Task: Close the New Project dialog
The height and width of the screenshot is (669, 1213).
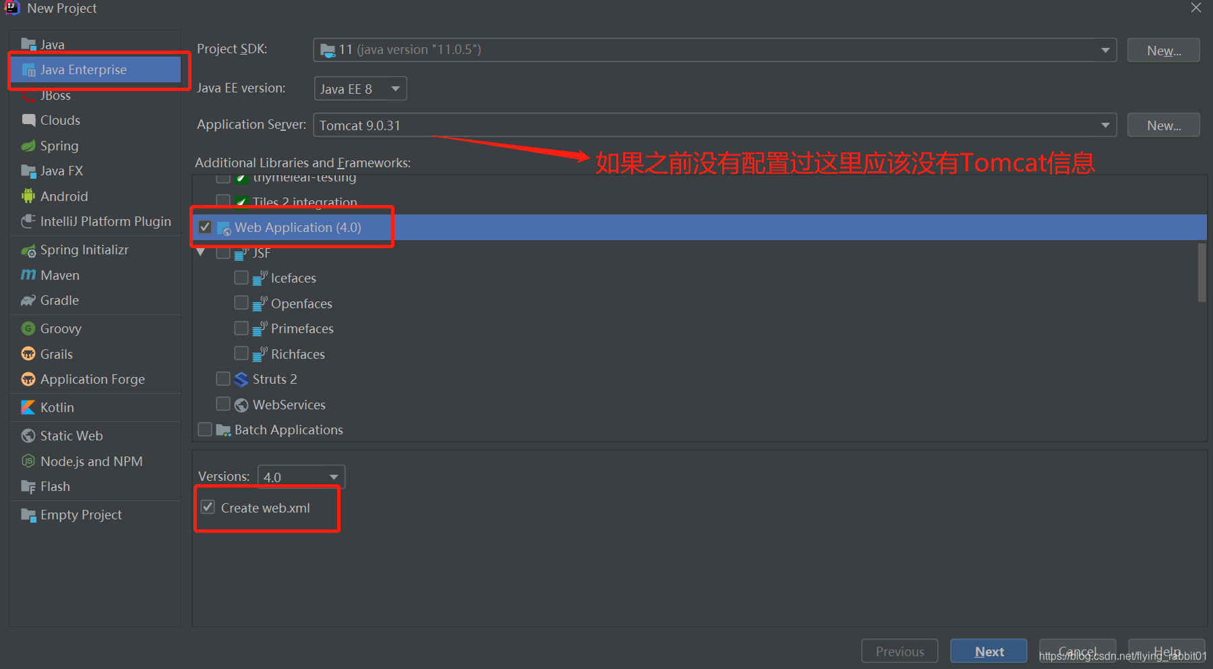Action: [1196, 8]
